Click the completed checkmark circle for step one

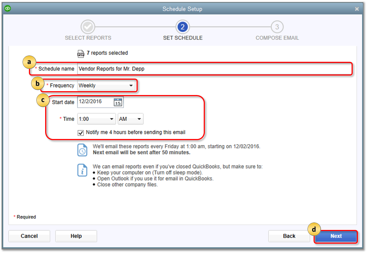[x=88, y=27]
